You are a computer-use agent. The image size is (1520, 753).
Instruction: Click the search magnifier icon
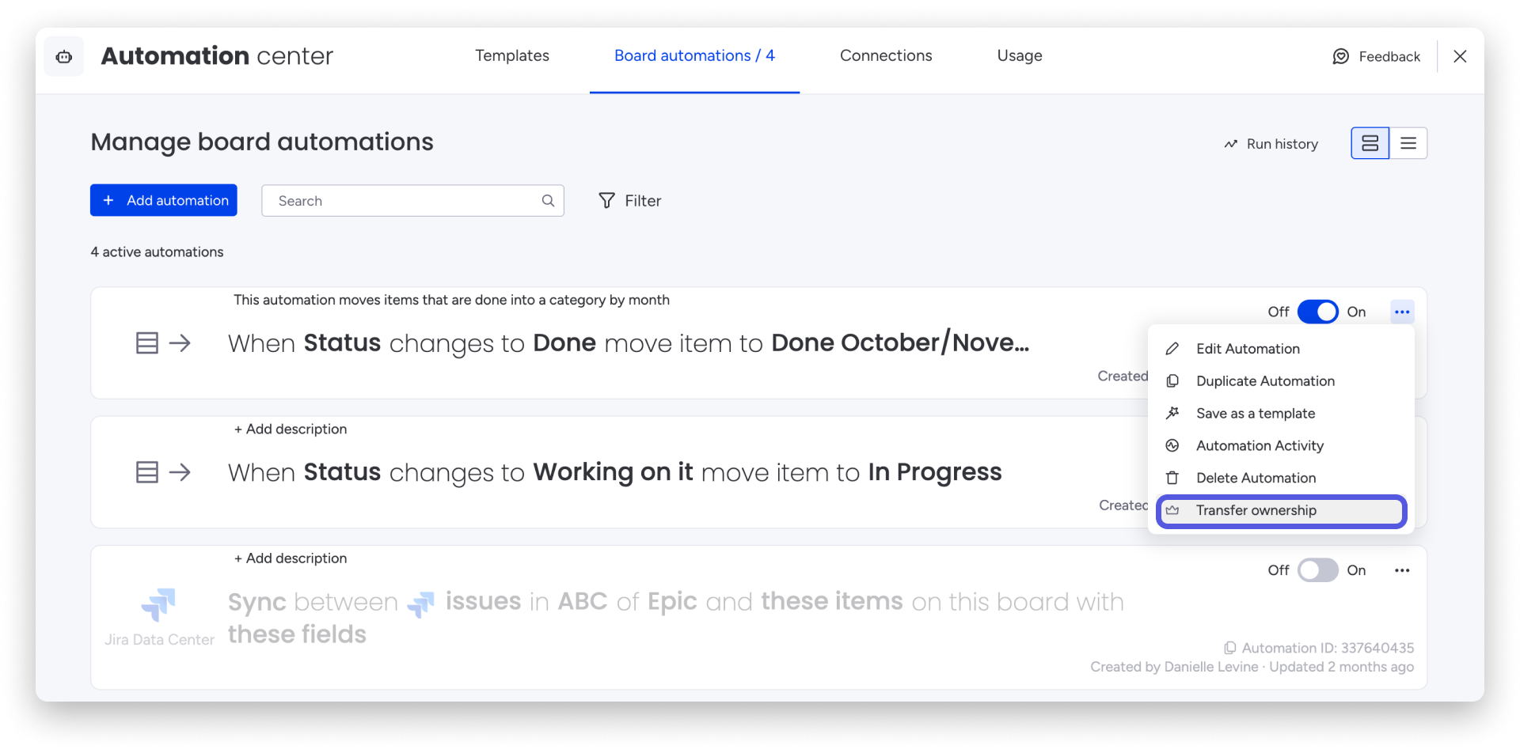(548, 201)
